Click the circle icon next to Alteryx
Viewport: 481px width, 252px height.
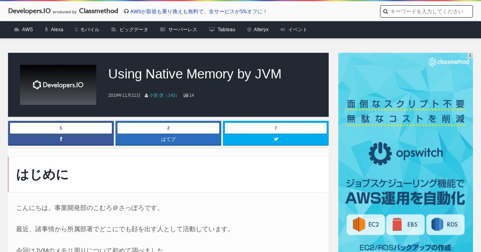249,30
